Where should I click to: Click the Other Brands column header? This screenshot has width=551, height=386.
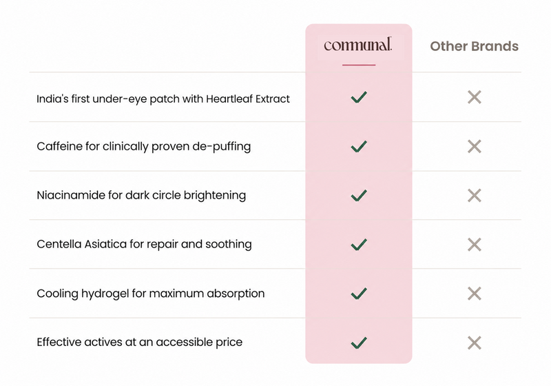click(474, 46)
